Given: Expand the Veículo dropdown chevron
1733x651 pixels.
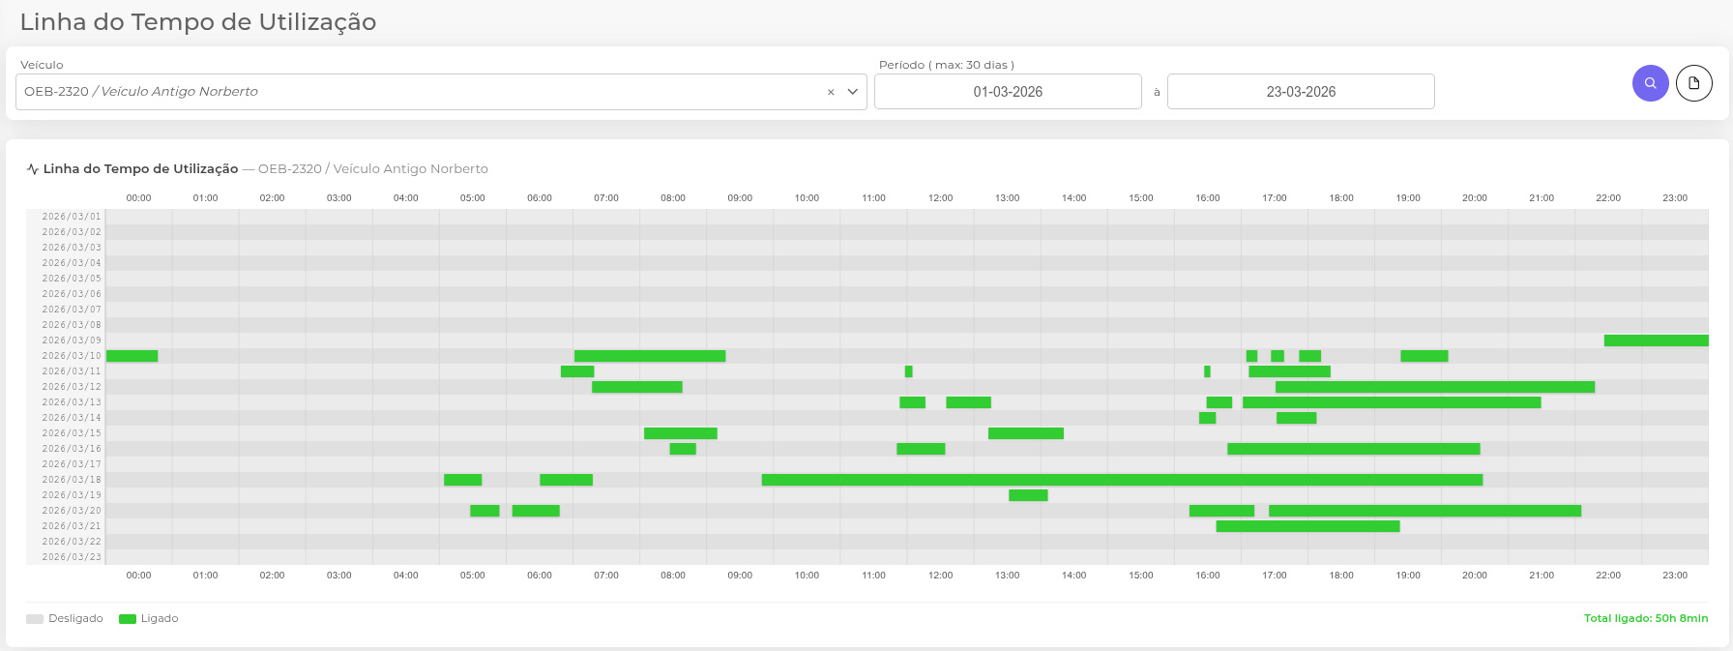Looking at the screenshot, I should [853, 92].
